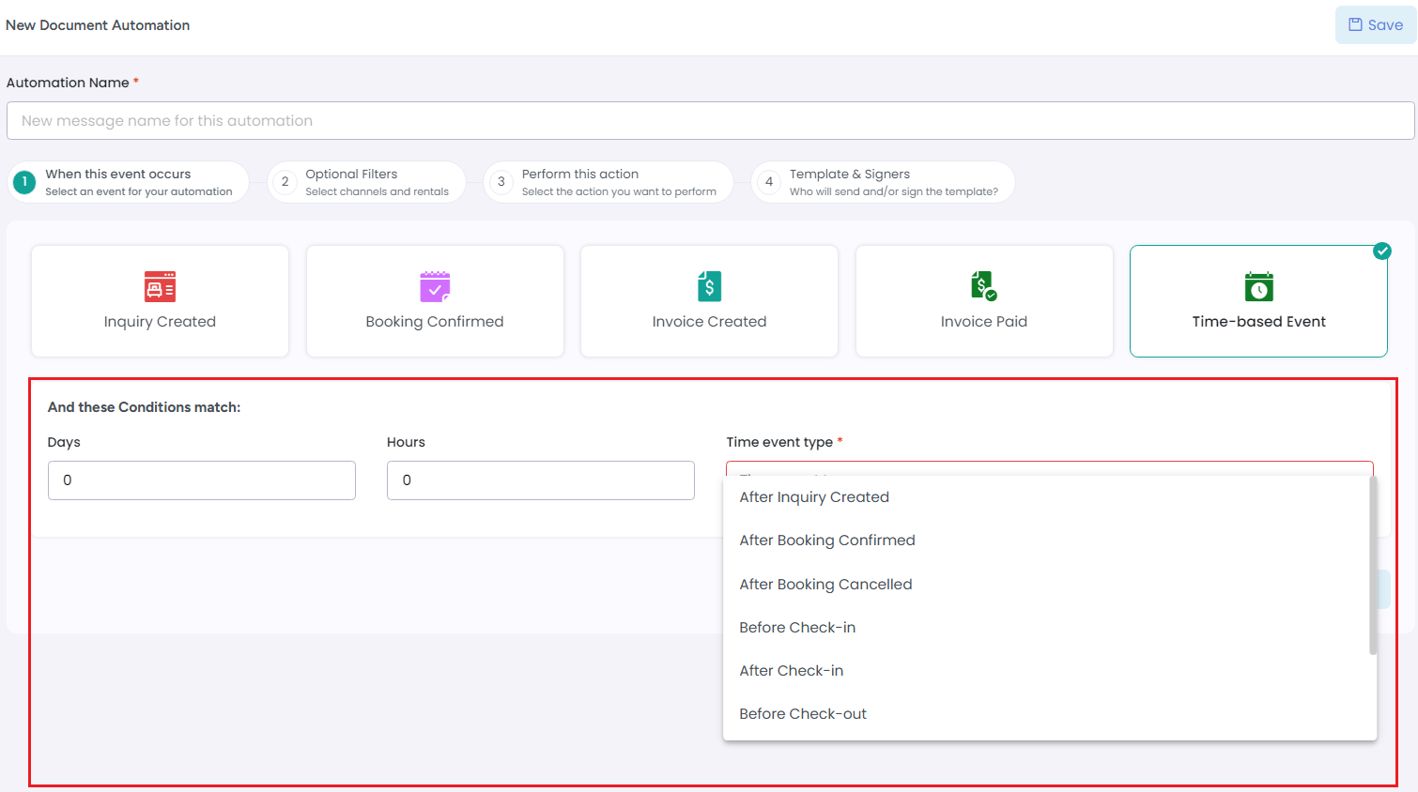This screenshot has height=792, width=1418.
Task: Click the Save button
Action: pyautogui.click(x=1376, y=25)
